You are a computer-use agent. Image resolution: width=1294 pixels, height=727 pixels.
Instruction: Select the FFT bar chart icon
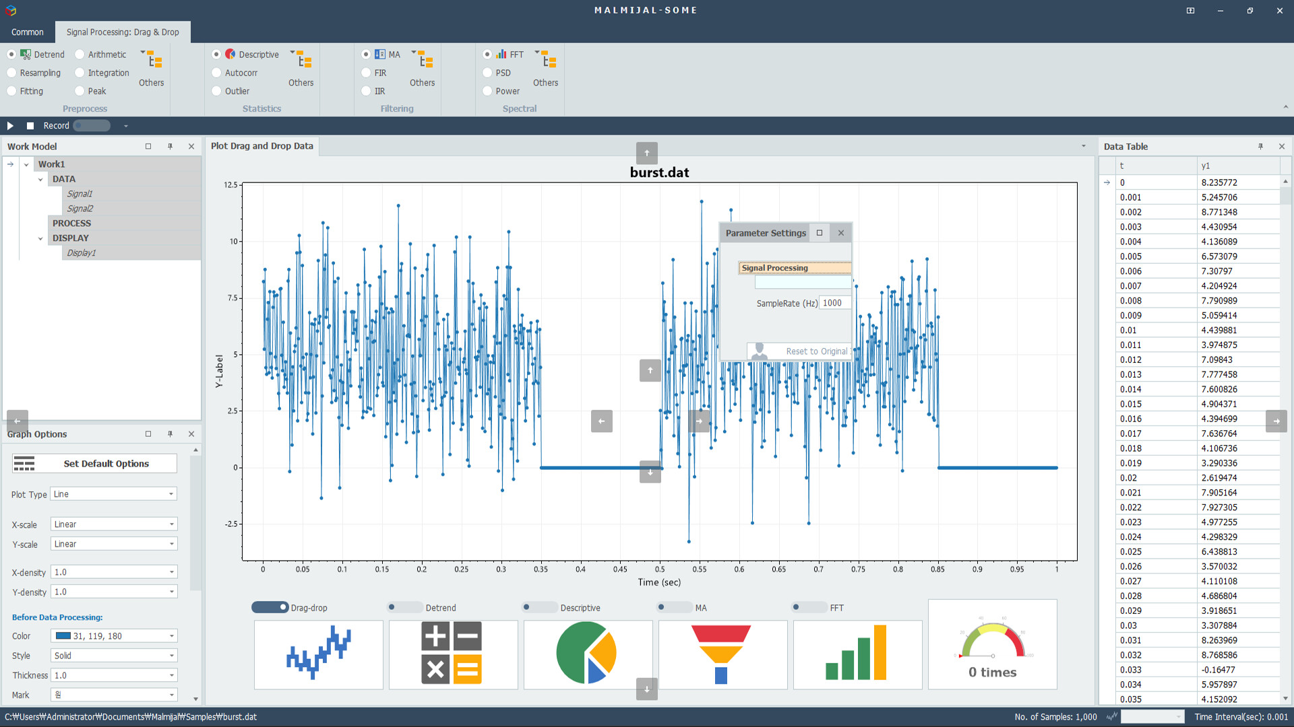pos(857,654)
